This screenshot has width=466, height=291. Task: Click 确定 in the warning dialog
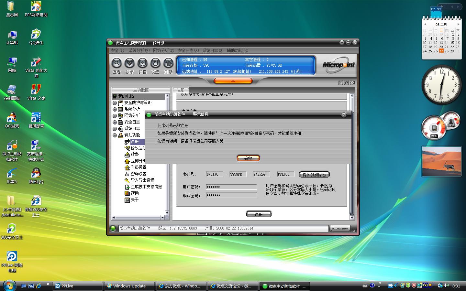point(248,158)
